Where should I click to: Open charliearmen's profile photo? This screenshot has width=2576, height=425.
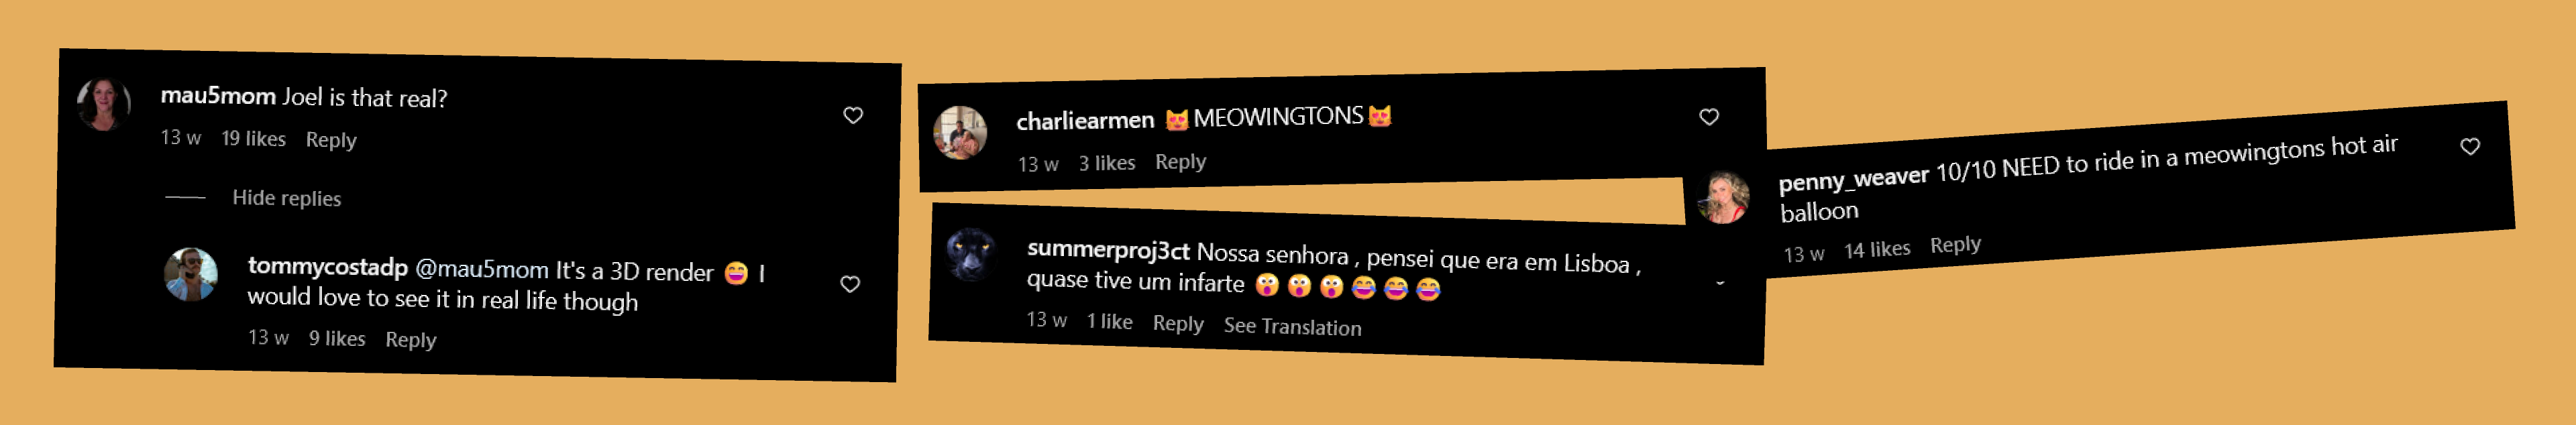coord(960,132)
